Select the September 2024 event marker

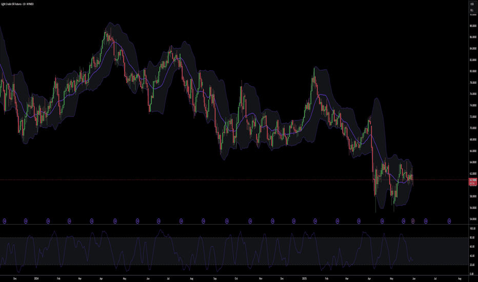tap(227, 221)
